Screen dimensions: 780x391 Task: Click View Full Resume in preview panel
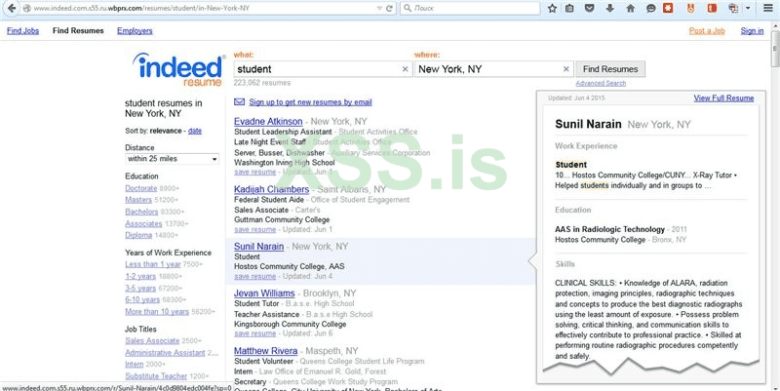(x=723, y=98)
